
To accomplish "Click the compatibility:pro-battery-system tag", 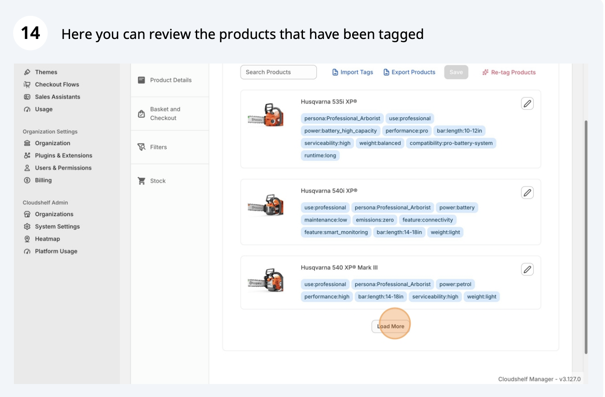I will pyautogui.click(x=451, y=143).
